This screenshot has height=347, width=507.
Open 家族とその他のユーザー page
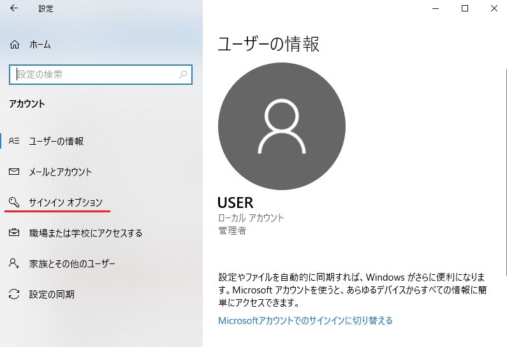(x=72, y=263)
